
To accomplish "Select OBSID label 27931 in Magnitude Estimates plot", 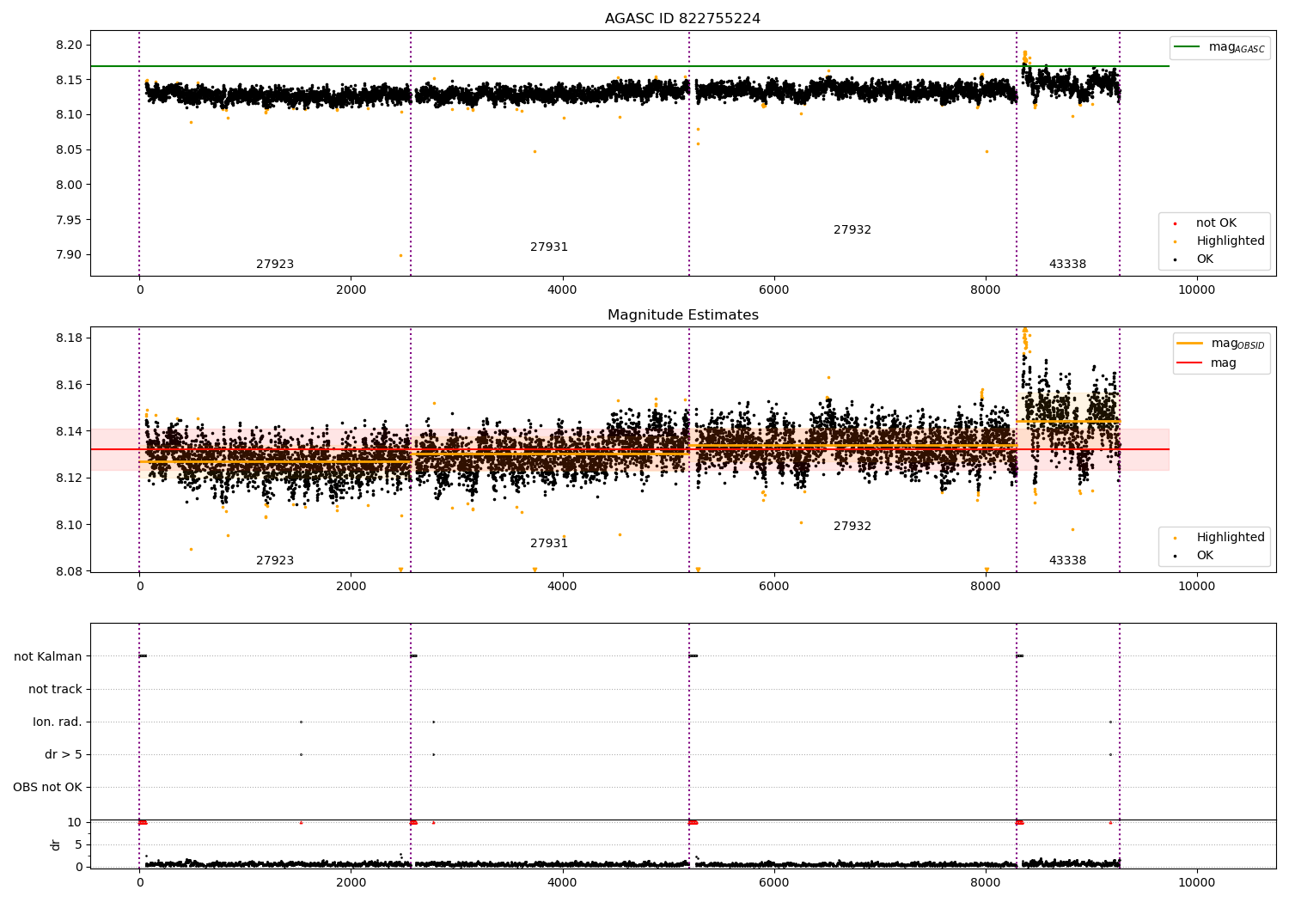I will click(549, 544).
